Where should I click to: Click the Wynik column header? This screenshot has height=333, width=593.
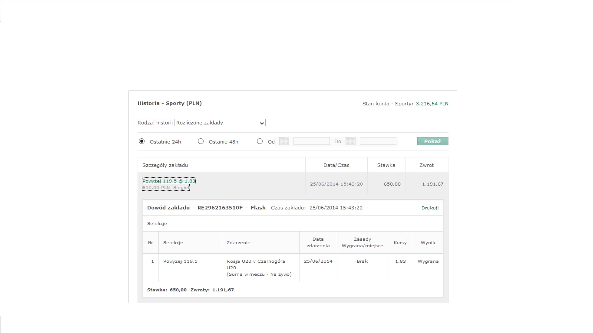(x=428, y=242)
